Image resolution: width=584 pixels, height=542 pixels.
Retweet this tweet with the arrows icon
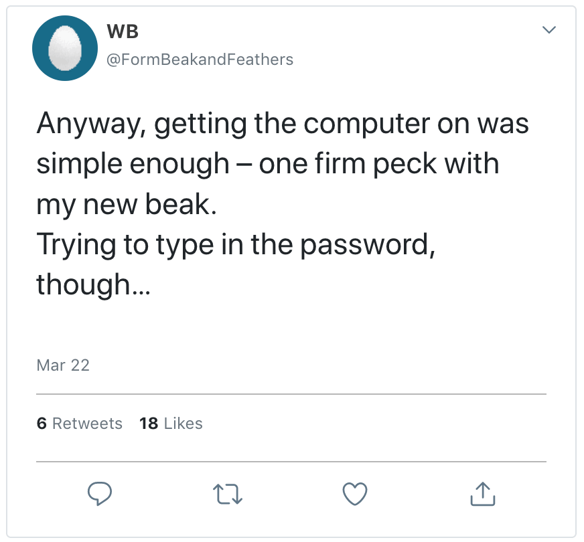[x=227, y=494]
